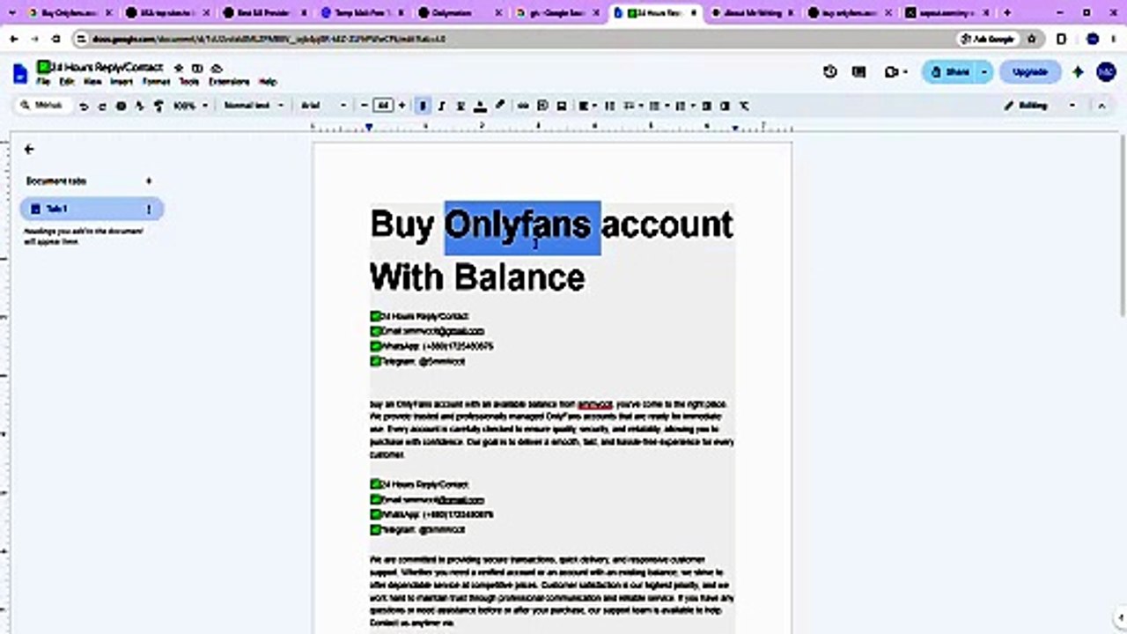Open Tab 1 options three-dot menu
The image size is (1127, 634).
tap(149, 209)
